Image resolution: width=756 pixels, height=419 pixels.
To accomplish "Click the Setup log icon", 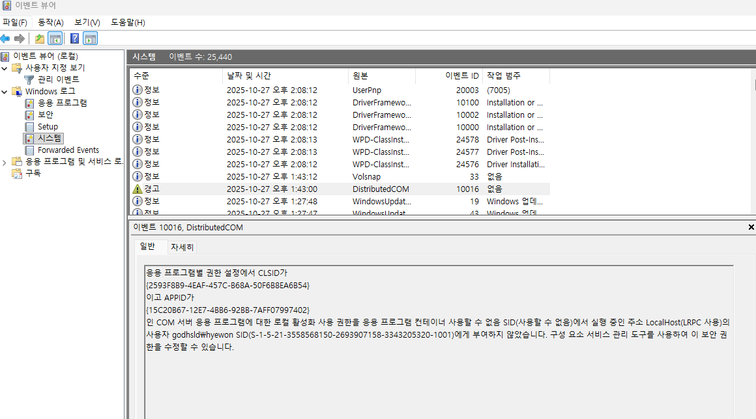I will click(x=29, y=126).
